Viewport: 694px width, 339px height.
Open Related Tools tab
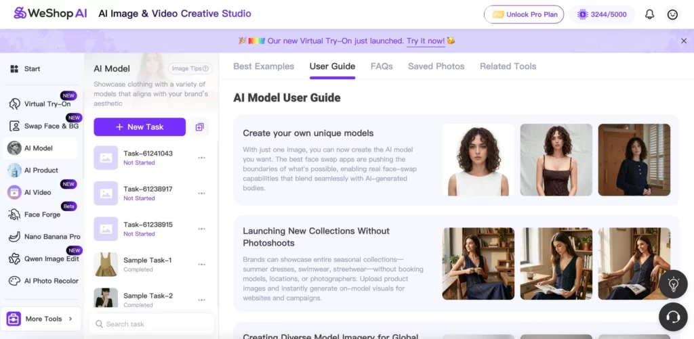[508, 66]
